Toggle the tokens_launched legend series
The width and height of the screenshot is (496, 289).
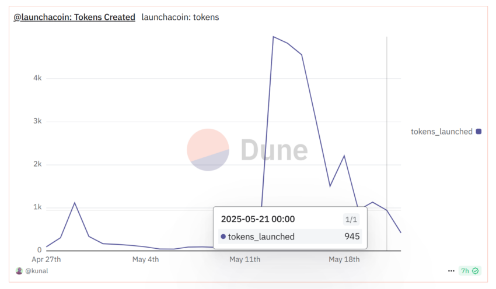click(441, 132)
